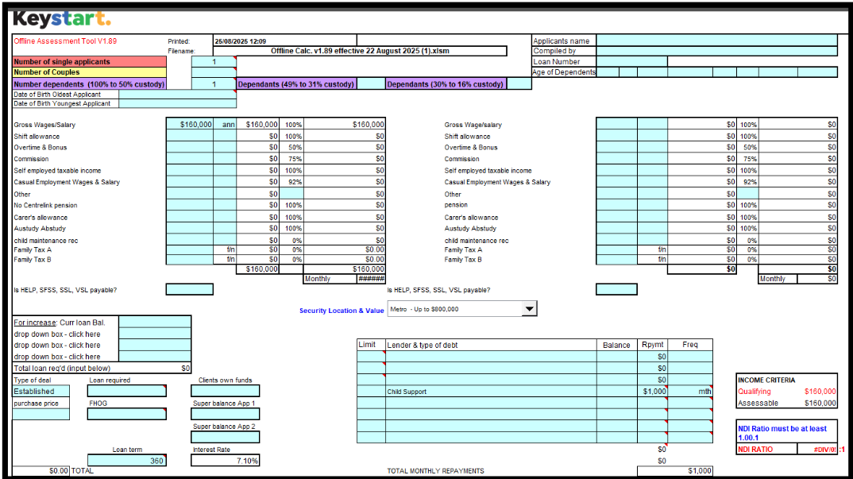The height and width of the screenshot is (479, 853).
Task: Click the Interest Rate 7.10% cell
Action: (225, 461)
